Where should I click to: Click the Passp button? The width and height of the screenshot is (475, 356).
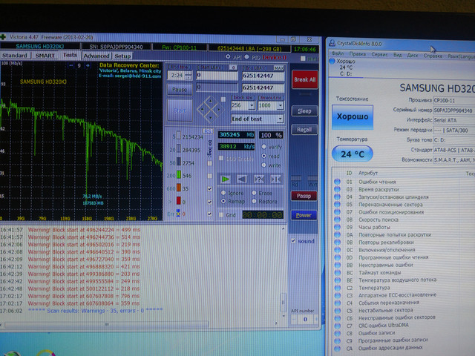pos(304,196)
